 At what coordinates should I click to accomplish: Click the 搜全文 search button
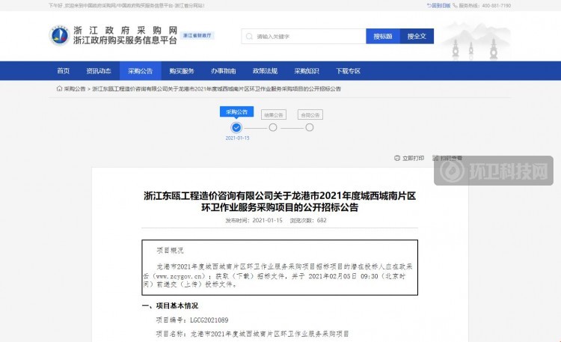pyautogui.click(x=417, y=36)
